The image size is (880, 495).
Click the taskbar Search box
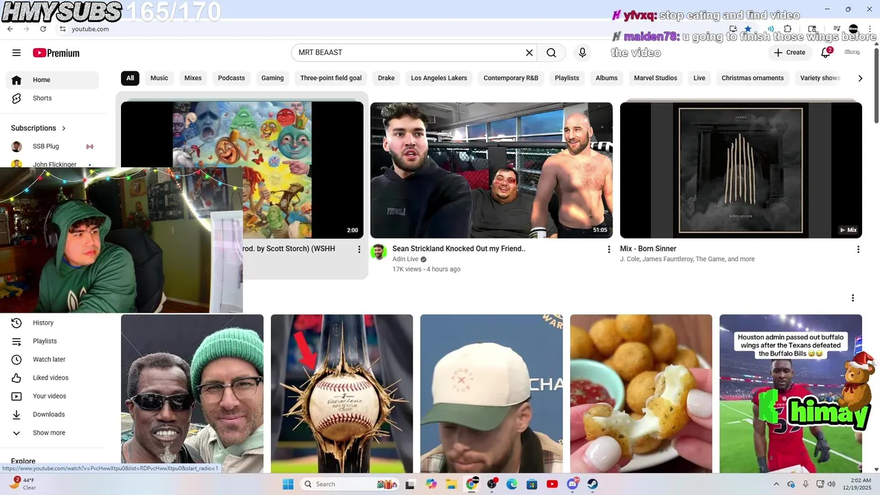(x=349, y=484)
